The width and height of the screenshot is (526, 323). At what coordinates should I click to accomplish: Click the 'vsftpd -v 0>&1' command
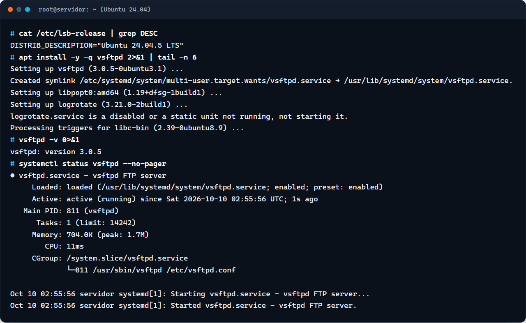tap(49, 140)
